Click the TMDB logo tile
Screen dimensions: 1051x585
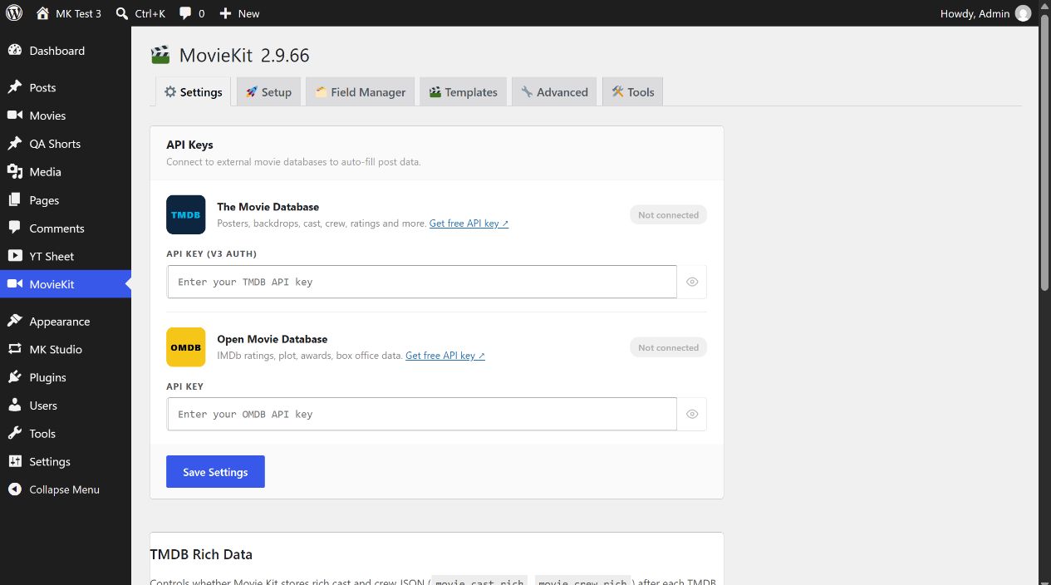coord(185,214)
